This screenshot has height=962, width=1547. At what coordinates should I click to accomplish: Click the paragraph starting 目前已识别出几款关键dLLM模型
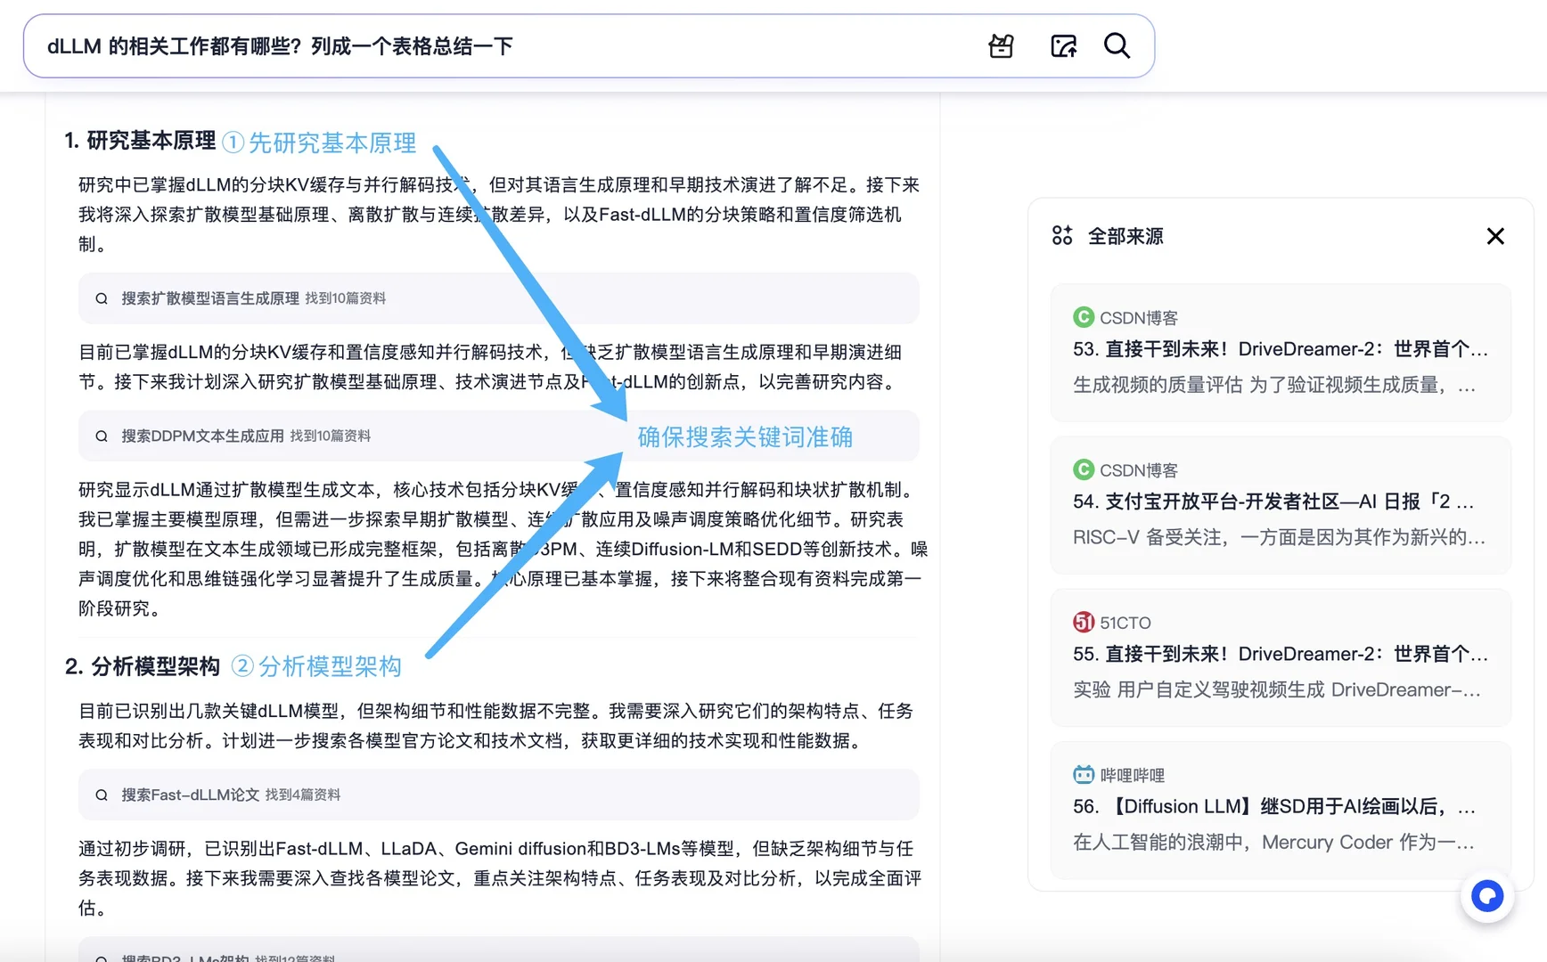495,726
